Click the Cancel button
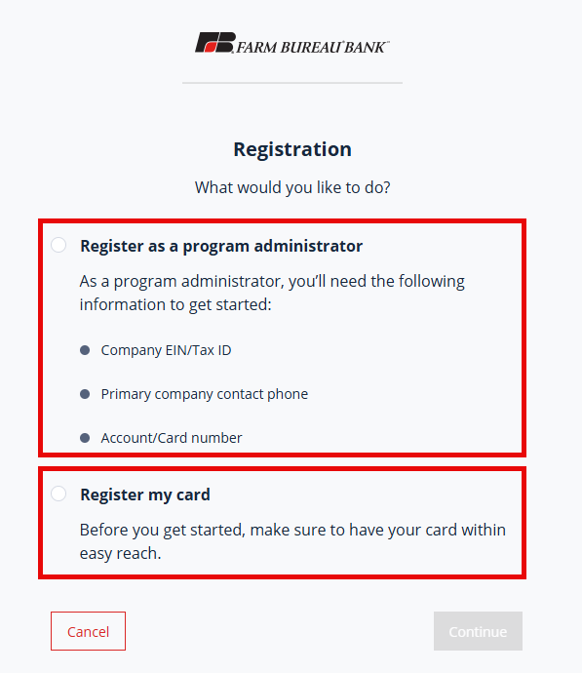This screenshot has width=582, height=673. pyautogui.click(x=88, y=631)
